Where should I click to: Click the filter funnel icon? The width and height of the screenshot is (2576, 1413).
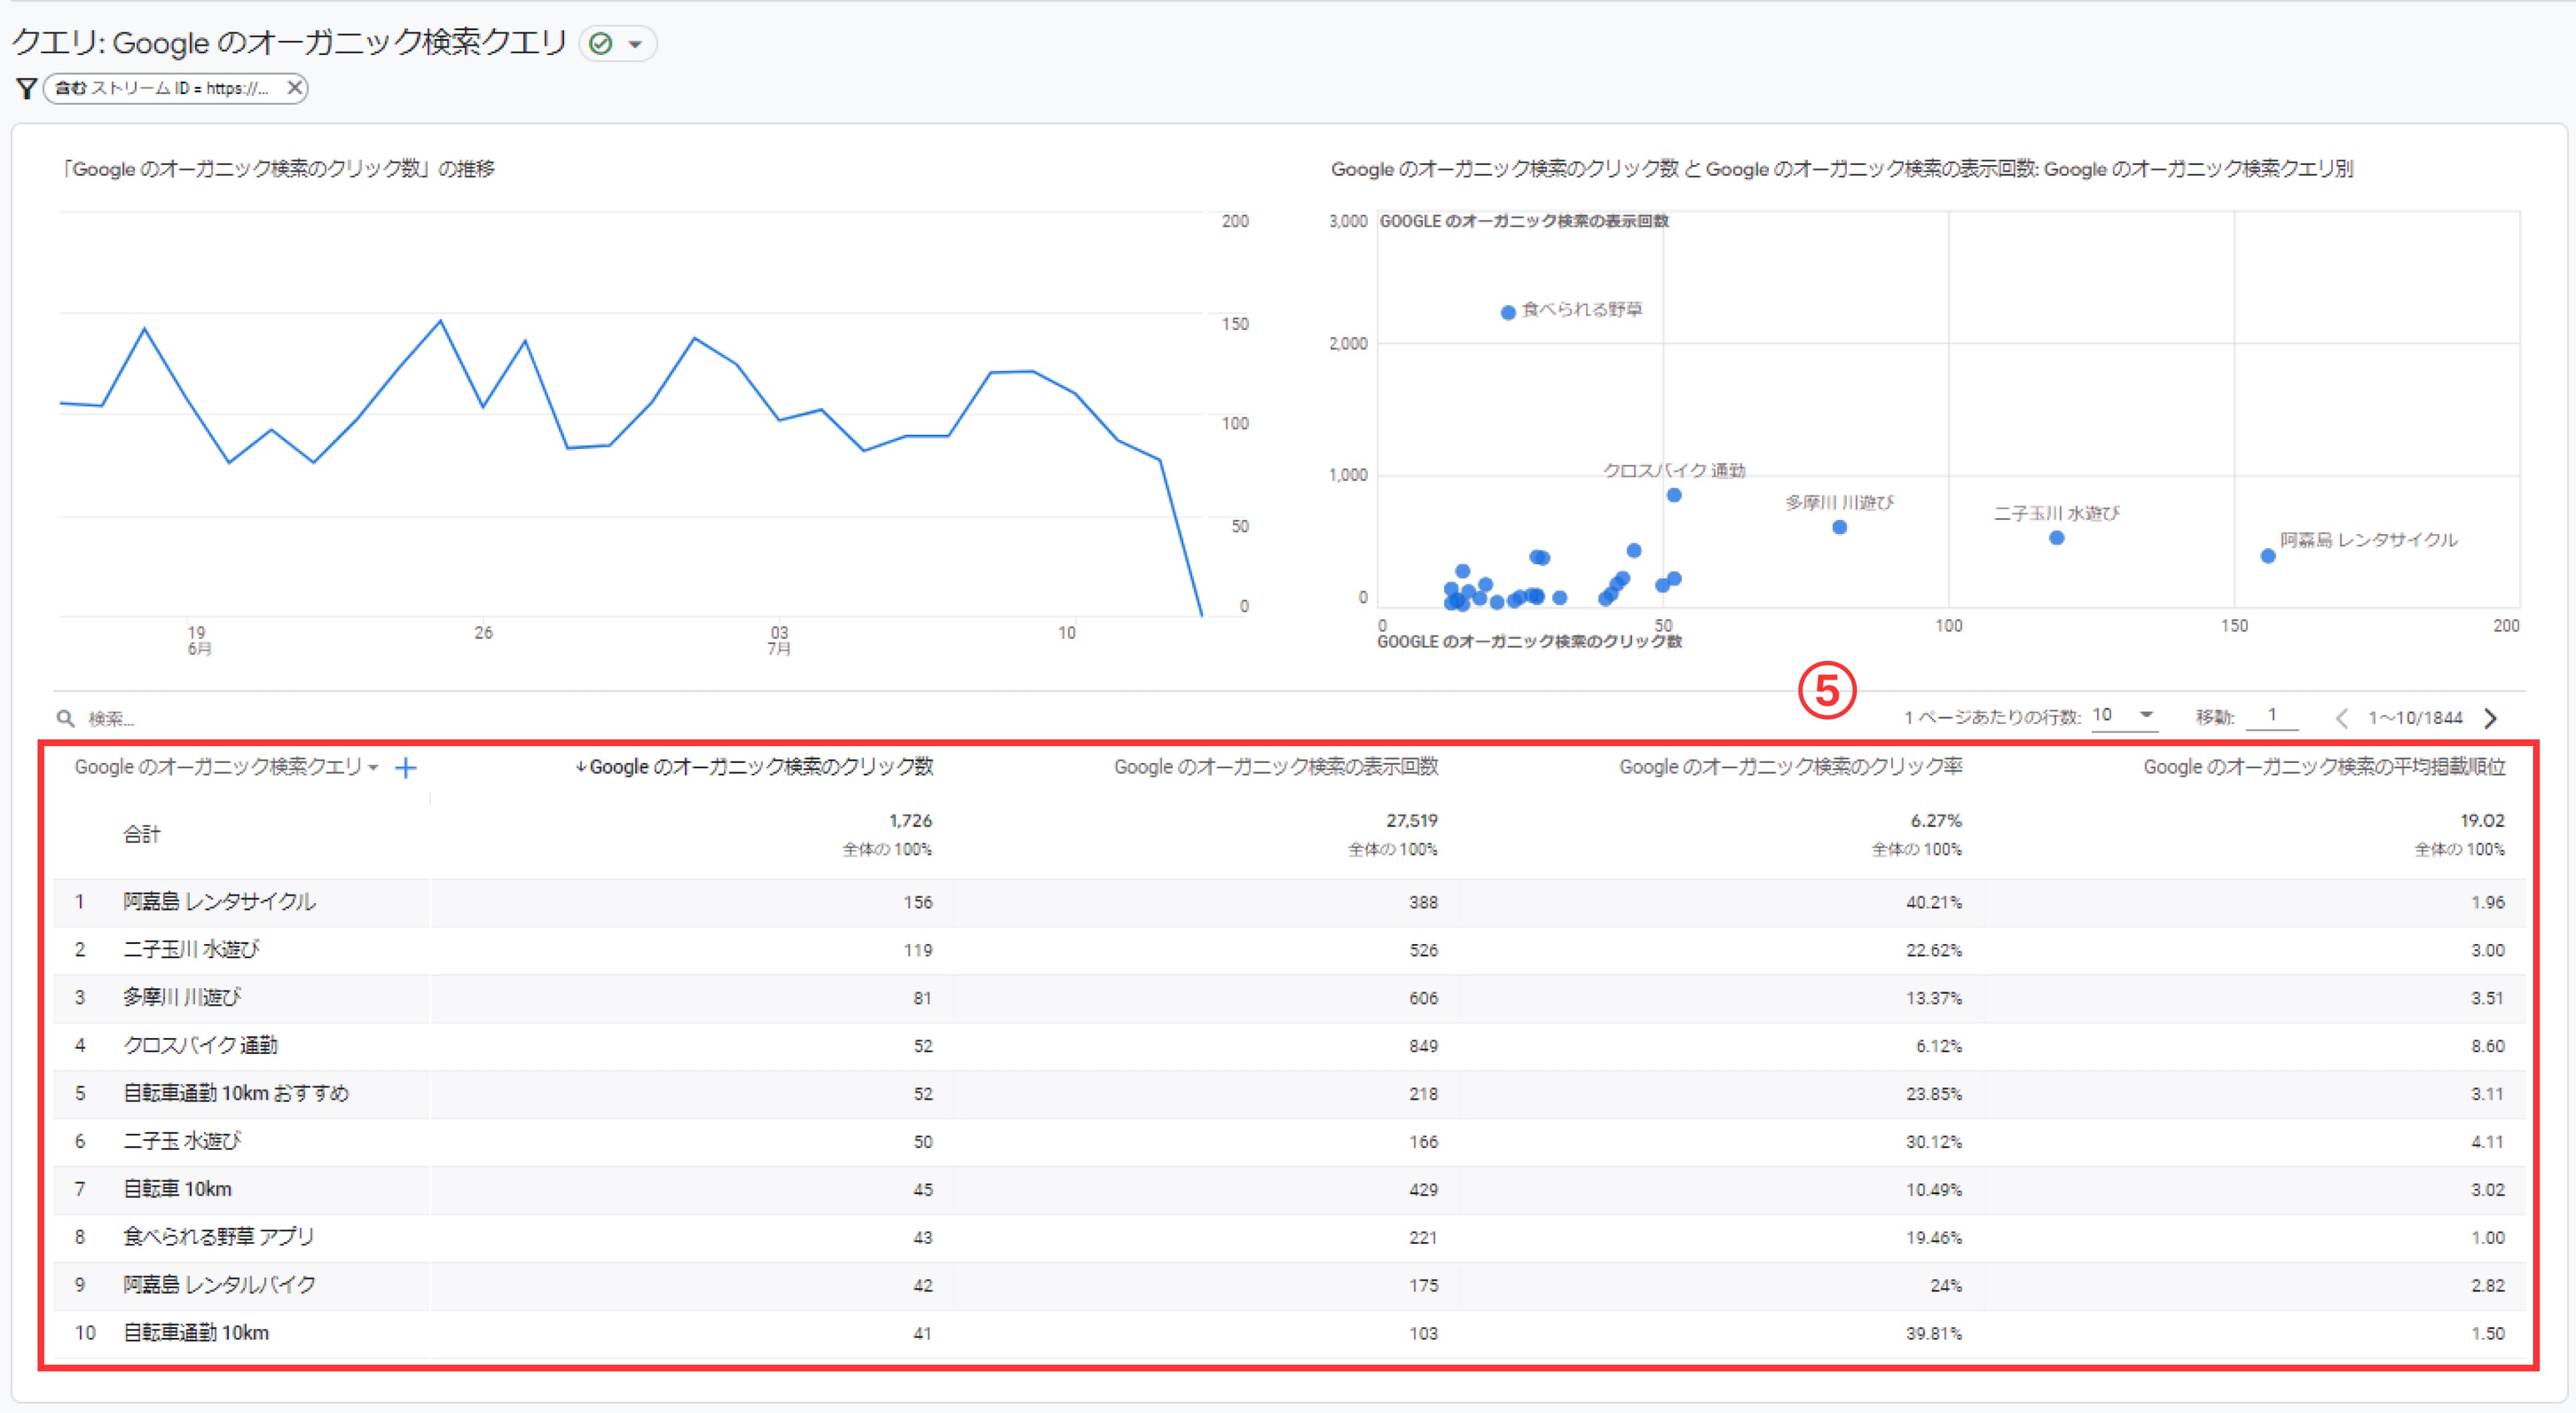(27, 88)
